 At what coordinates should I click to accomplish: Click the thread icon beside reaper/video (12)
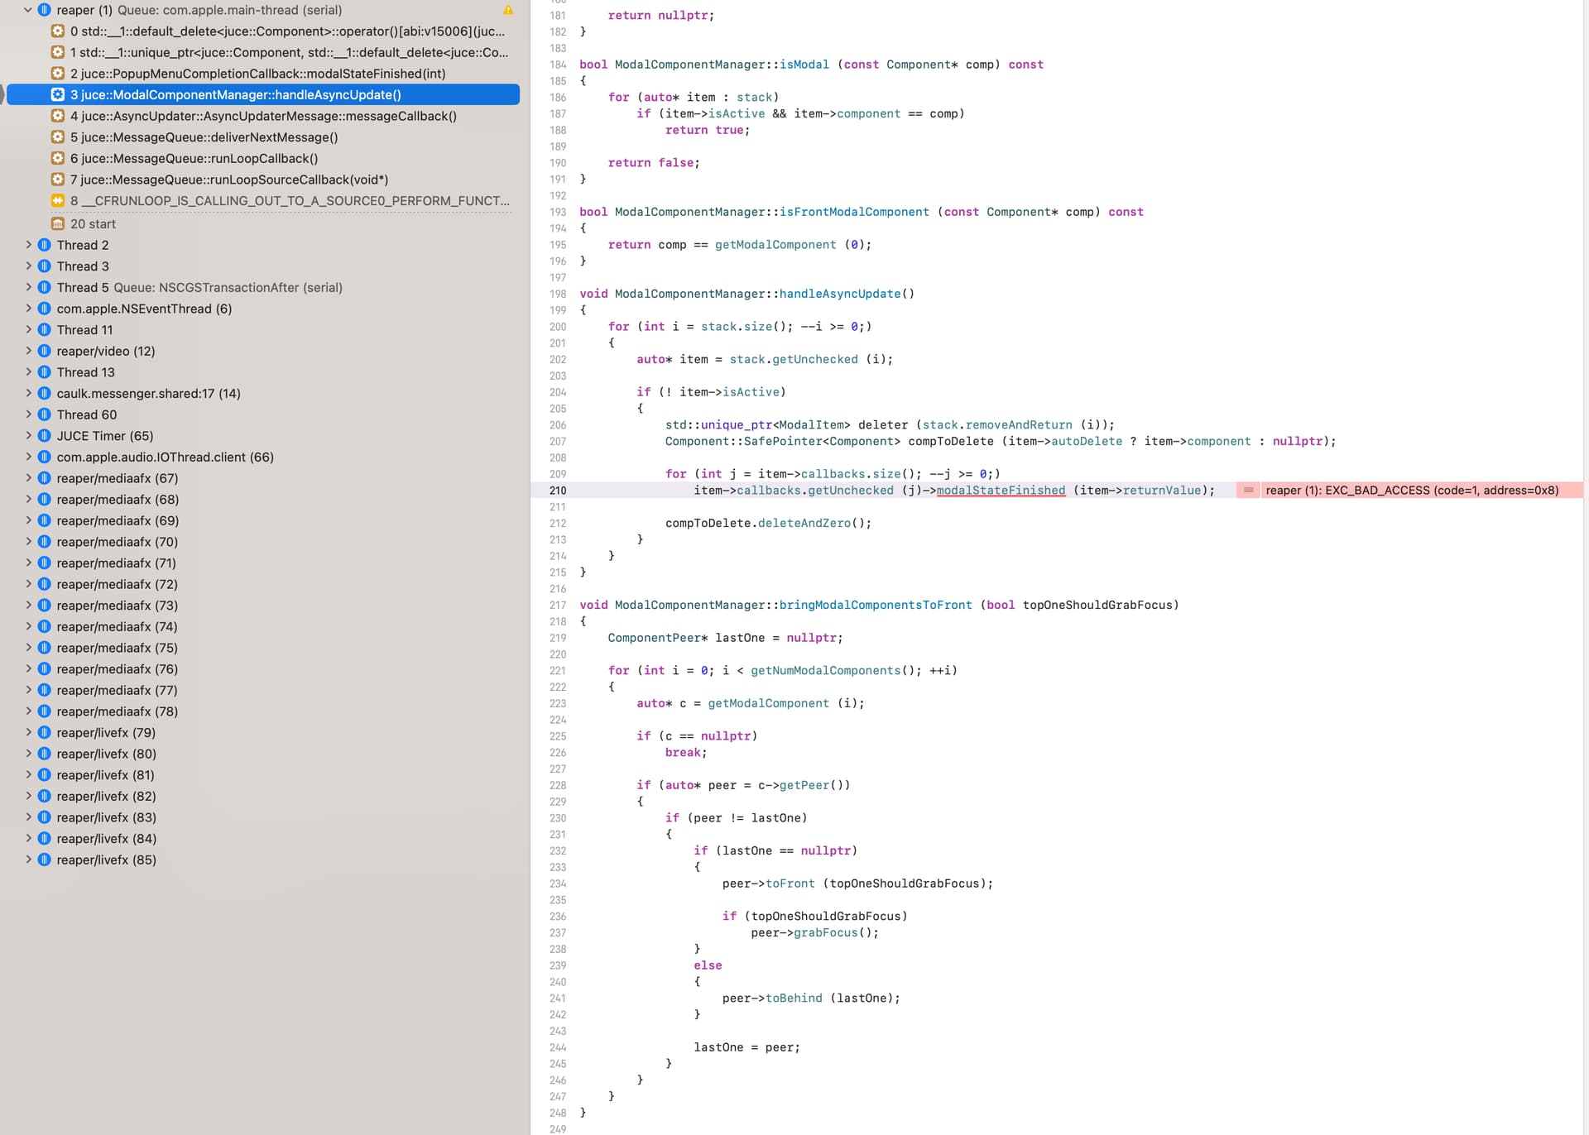click(x=45, y=351)
